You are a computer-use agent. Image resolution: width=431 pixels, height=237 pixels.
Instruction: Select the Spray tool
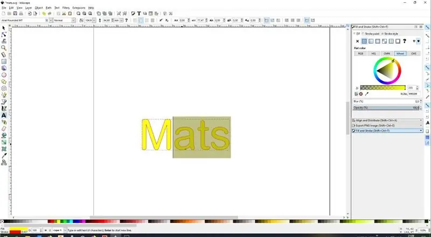tap(4, 122)
